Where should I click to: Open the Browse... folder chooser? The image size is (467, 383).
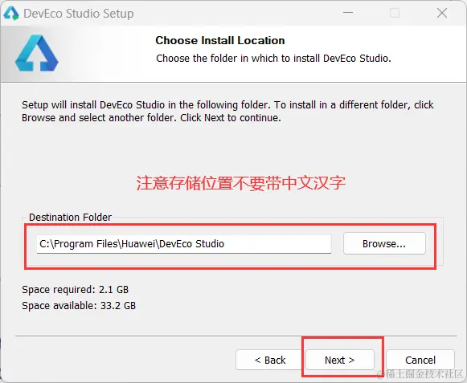pyautogui.click(x=384, y=244)
